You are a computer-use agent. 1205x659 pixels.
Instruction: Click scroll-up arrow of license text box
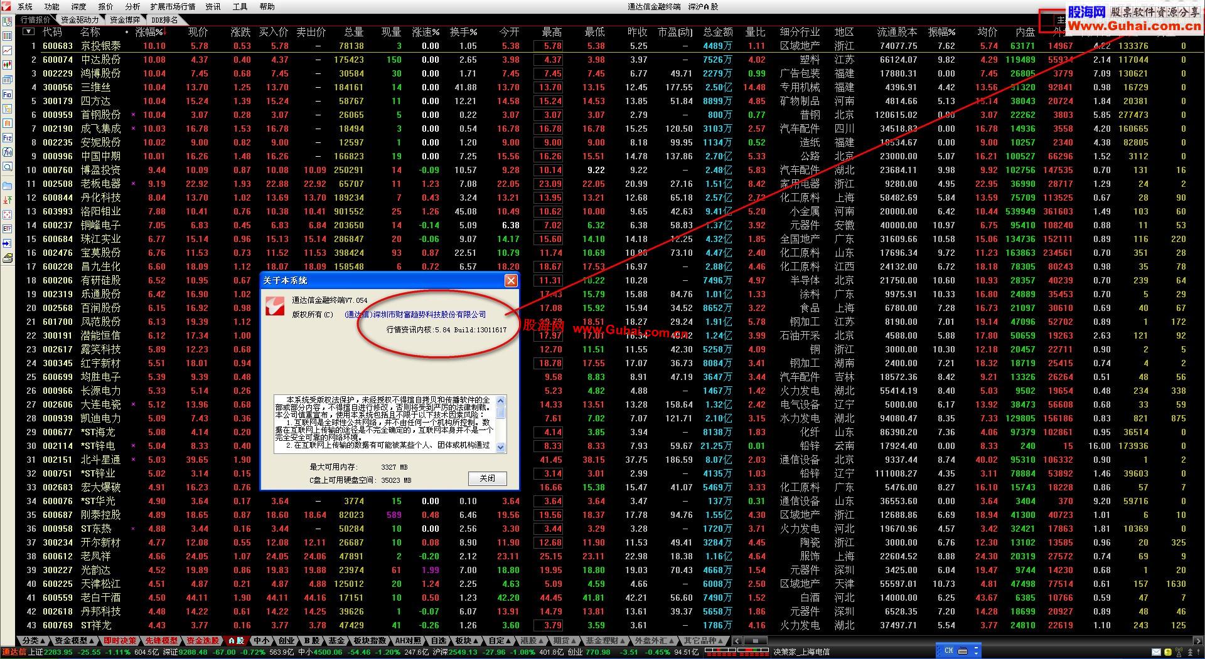[501, 401]
